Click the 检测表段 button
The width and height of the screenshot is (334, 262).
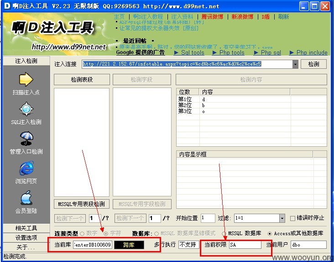pyautogui.click(x=82, y=80)
